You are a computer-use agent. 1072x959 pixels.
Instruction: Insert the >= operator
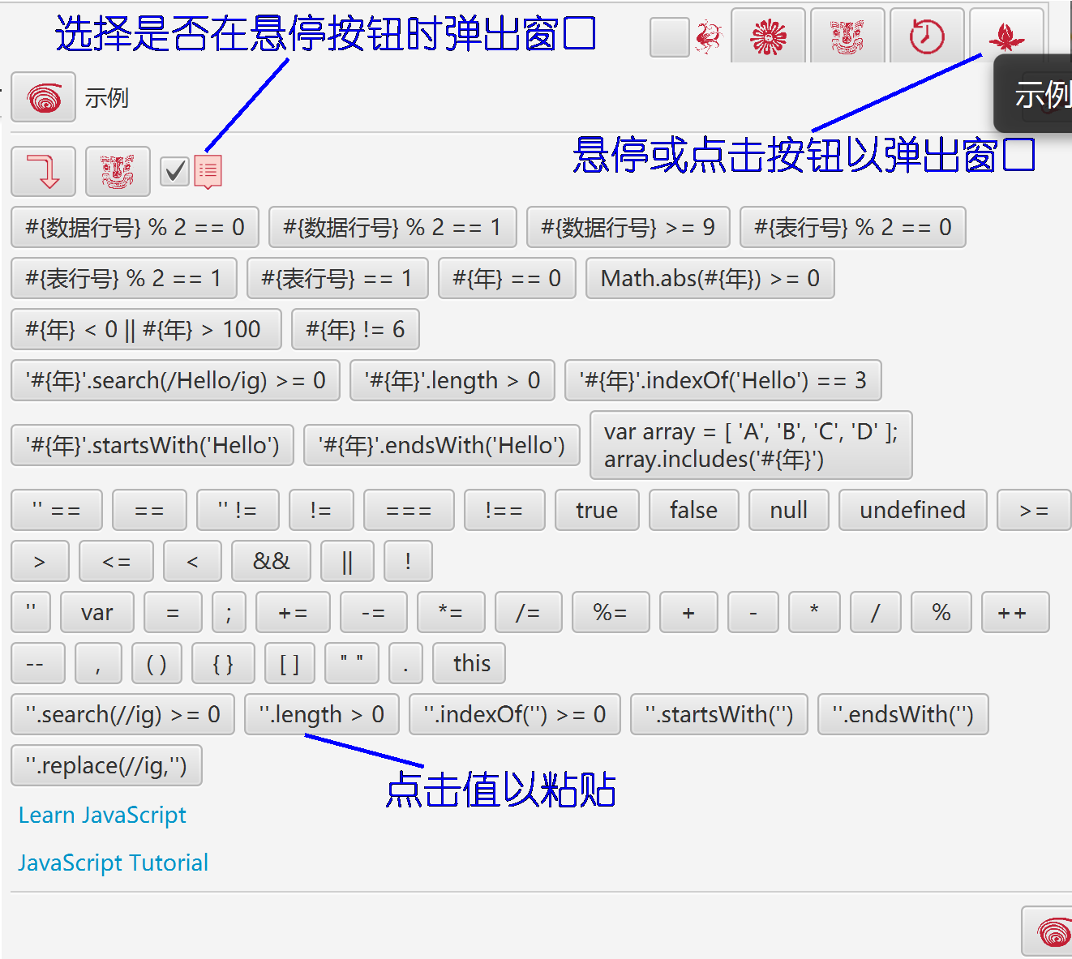click(x=1034, y=510)
